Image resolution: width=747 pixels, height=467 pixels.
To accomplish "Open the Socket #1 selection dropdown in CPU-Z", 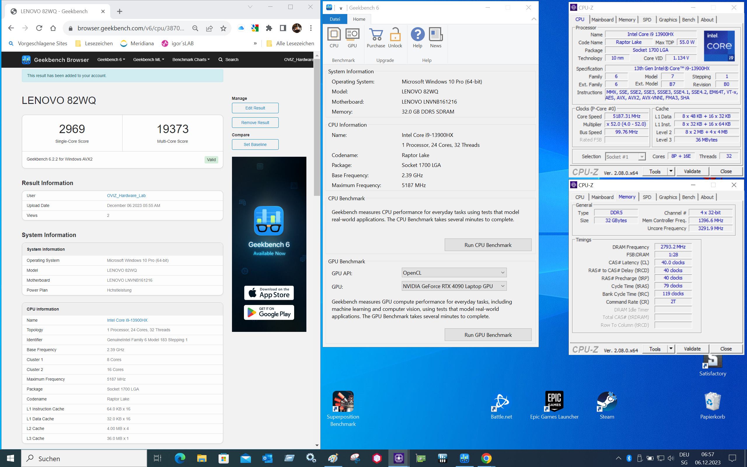I will (x=625, y=157).
